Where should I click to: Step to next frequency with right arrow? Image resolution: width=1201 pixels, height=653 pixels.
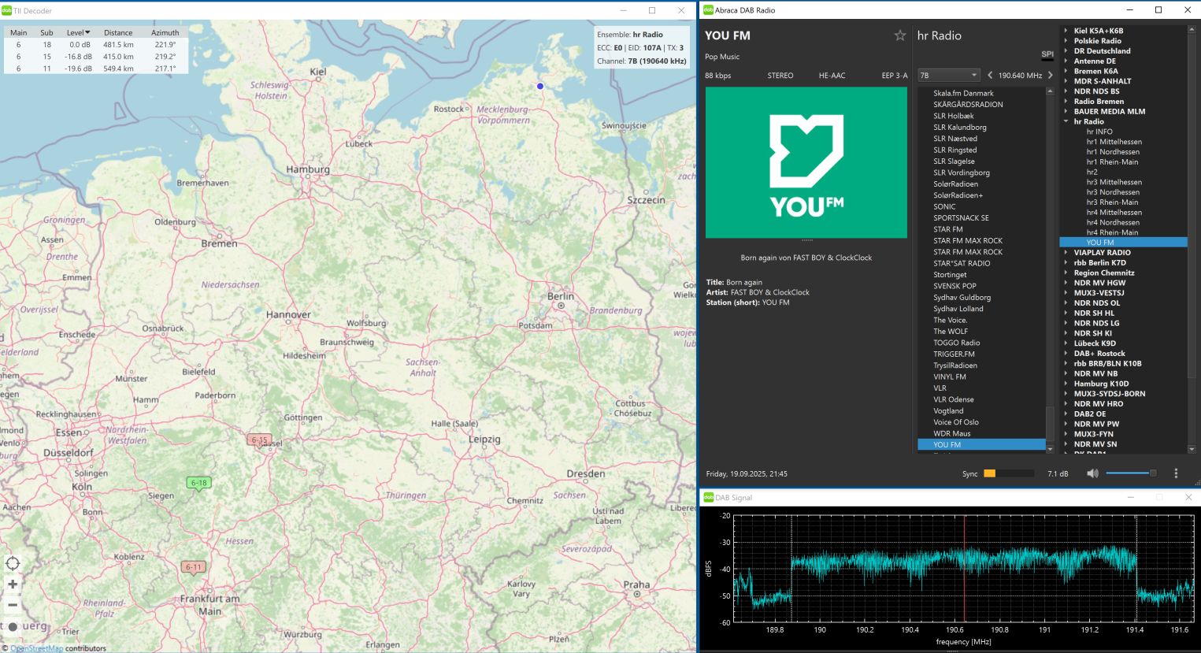point(1050,76)
